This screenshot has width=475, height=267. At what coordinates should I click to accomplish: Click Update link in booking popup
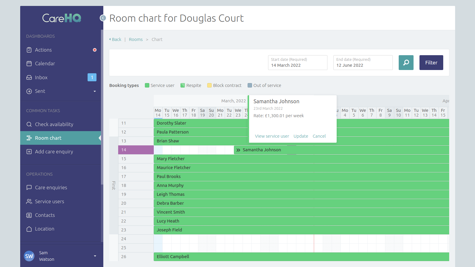pyautogui.click(x=301, y=136)
